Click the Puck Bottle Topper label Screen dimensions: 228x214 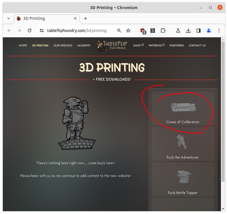point(183,193)
